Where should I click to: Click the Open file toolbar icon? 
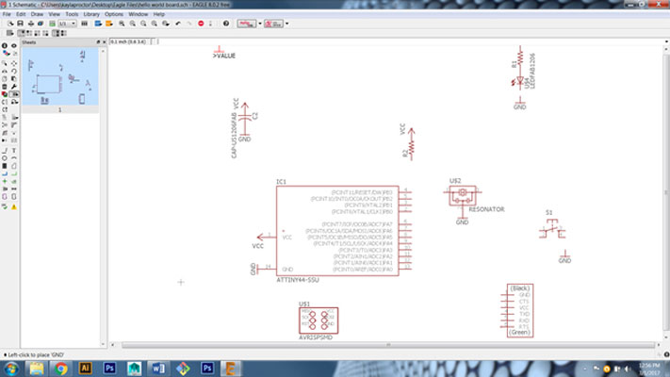(9, 24)
